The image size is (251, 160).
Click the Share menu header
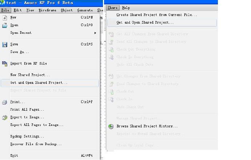point(112,8)
